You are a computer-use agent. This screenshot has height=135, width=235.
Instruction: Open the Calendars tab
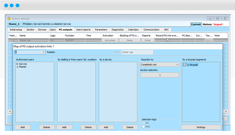click(x=133, y=30)
